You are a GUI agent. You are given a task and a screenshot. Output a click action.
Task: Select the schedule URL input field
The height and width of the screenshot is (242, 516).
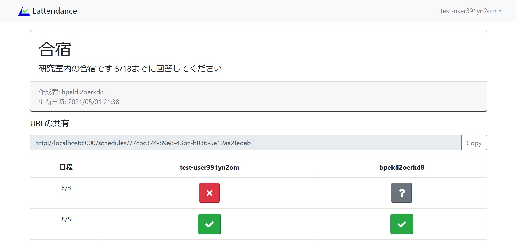[246, 143]
